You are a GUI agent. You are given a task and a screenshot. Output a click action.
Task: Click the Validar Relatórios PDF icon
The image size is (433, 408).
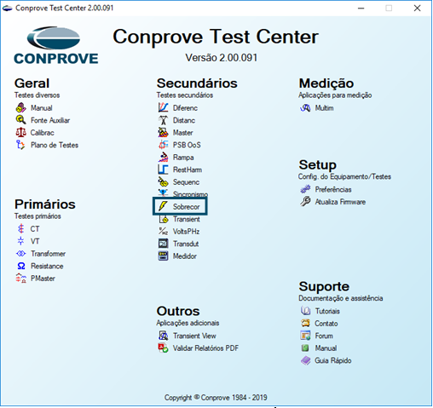(x=163, y=348)
